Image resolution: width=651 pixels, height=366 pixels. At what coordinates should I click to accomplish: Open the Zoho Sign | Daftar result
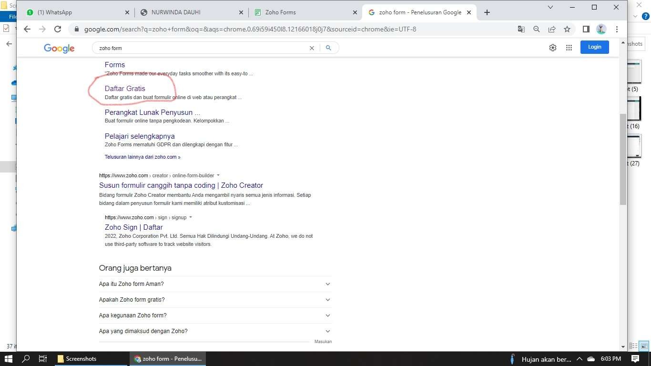point(134,227)
